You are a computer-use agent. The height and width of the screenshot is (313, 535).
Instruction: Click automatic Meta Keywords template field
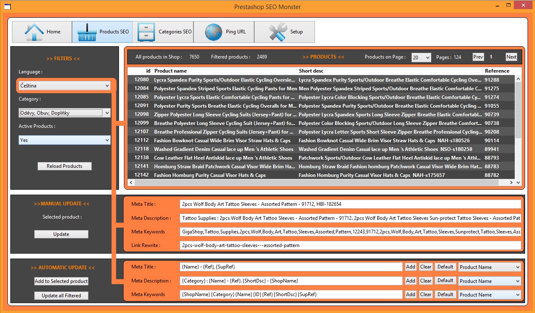click(291, 294)
